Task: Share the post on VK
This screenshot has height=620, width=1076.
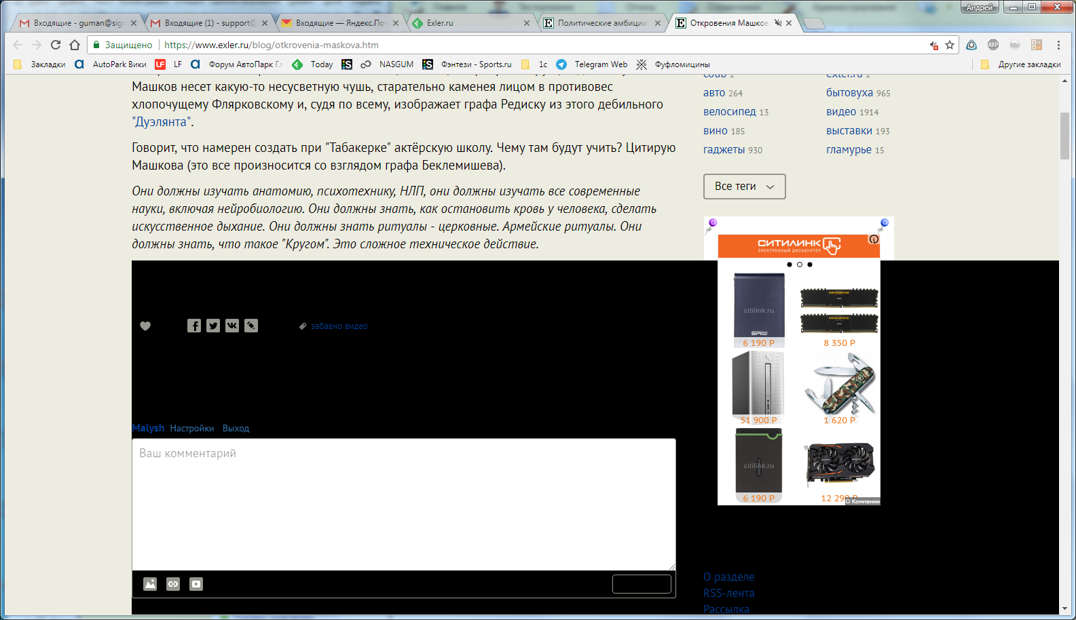Action: click(232, 326)
